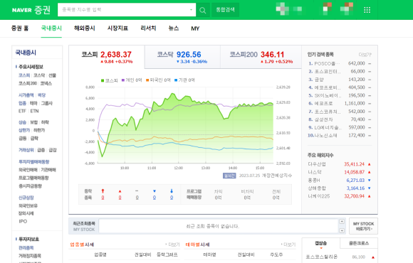Click the down scroll arrow in recent stocks
This screenshot has width=413, height=263.
[x=342, y=230]
